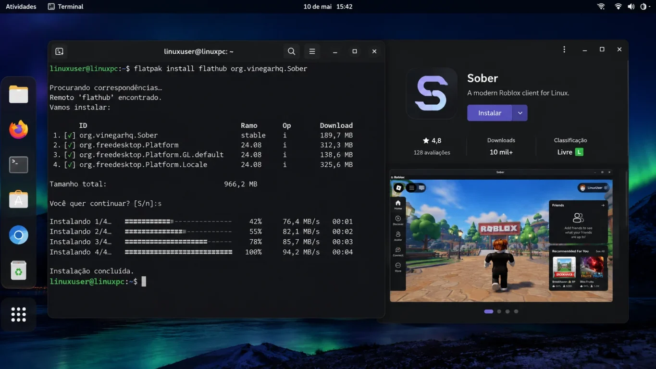Close the Terminal window

click(x=374, y=51)
